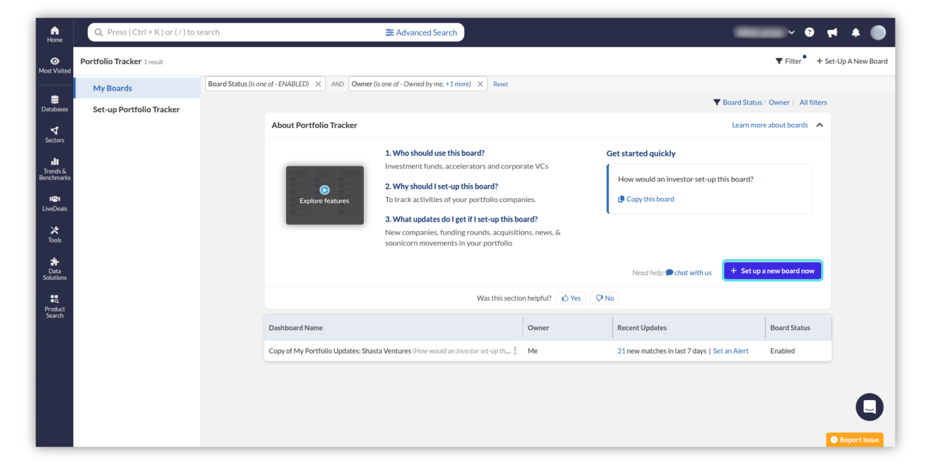
Task: Click Set up a new board now
Action: tap(772, 271)
